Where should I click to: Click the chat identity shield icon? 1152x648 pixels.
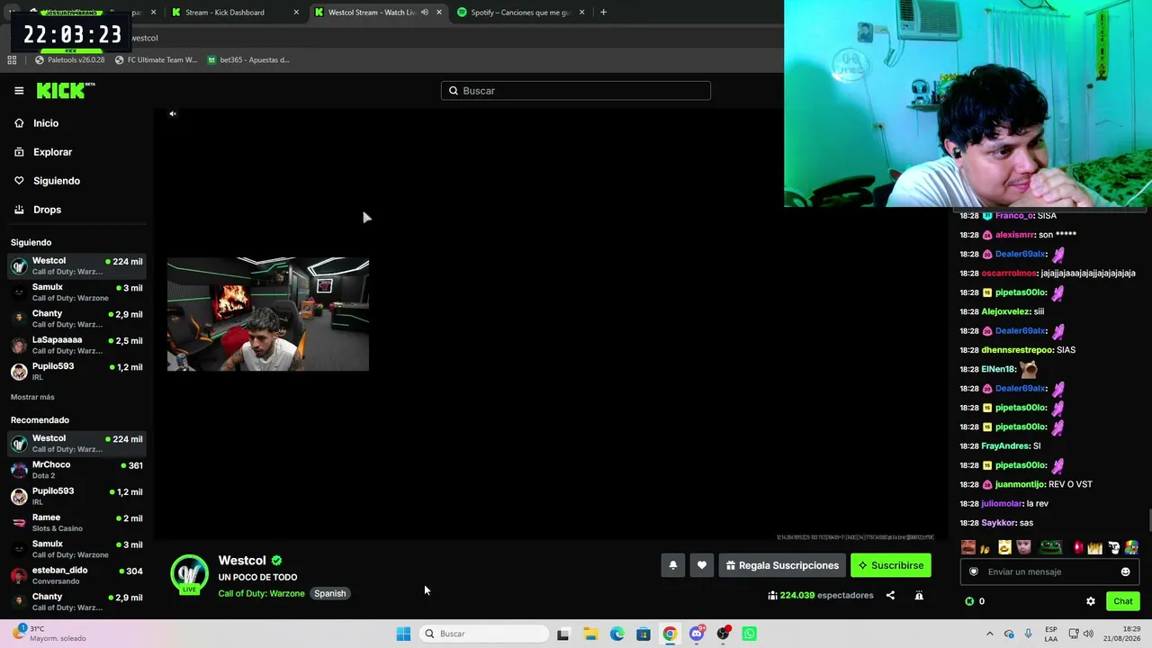click(x=974, y=571)
